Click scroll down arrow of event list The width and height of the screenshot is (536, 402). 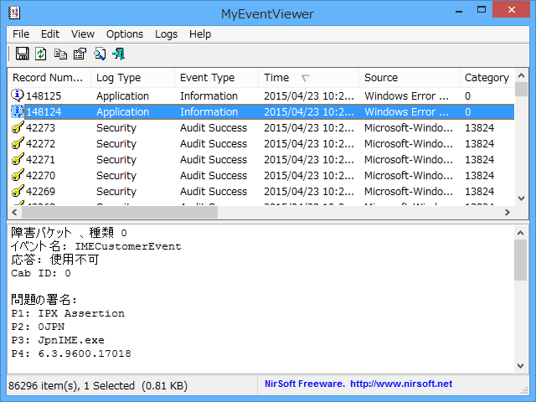(521, 198)
